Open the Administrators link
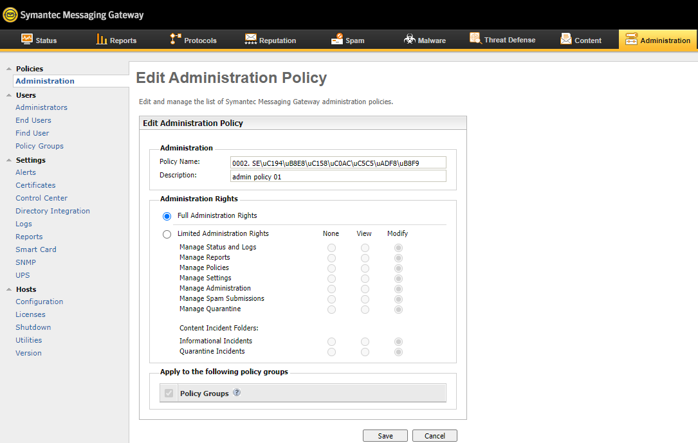 point(41,107)
